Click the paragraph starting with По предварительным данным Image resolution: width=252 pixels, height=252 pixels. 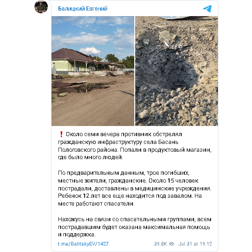pyautogui.click(x=135, y=188)
